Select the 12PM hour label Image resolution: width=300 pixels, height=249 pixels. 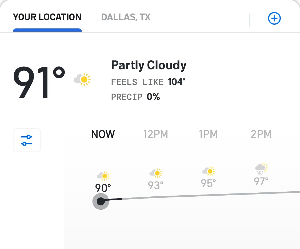[156, 134]
